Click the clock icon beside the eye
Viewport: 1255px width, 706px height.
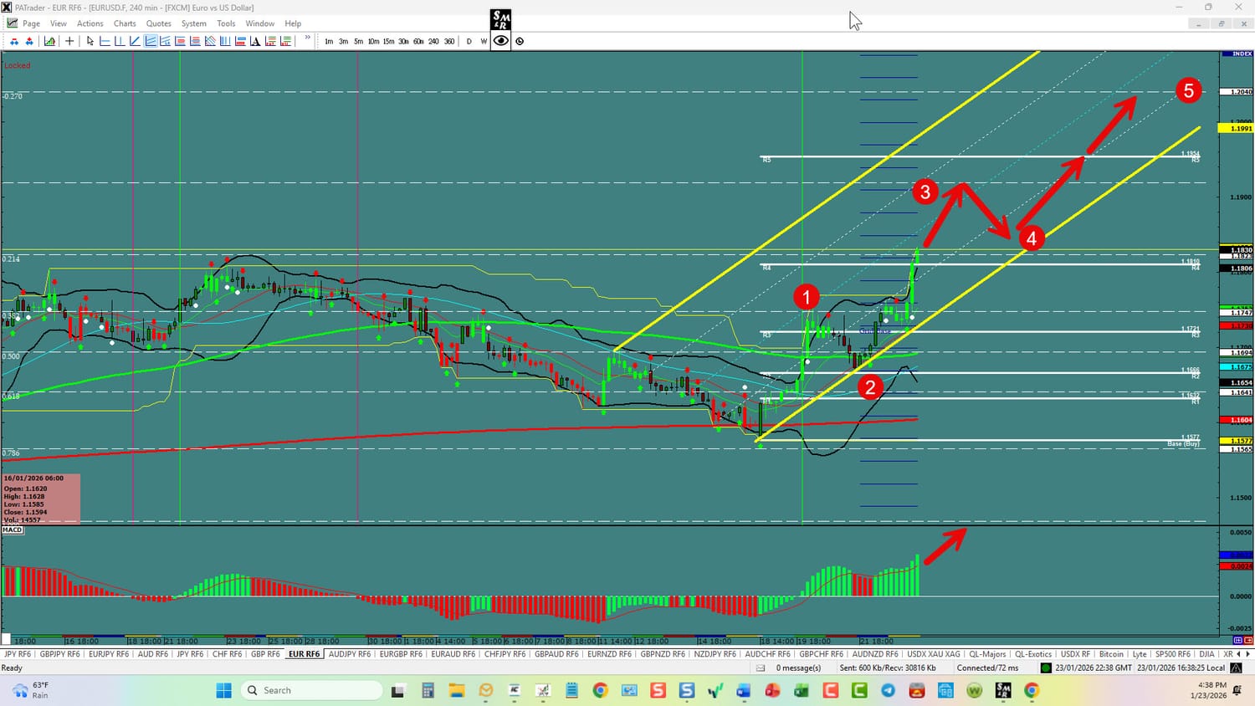520,41
